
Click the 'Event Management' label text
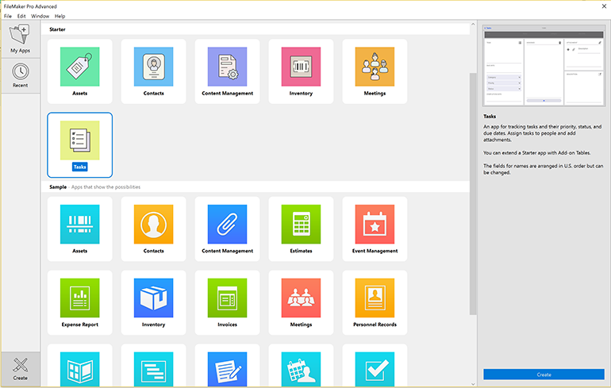(x=375, y=251)
